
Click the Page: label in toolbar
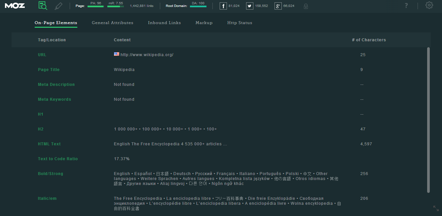pyautogui.click(x=80, y=6)
